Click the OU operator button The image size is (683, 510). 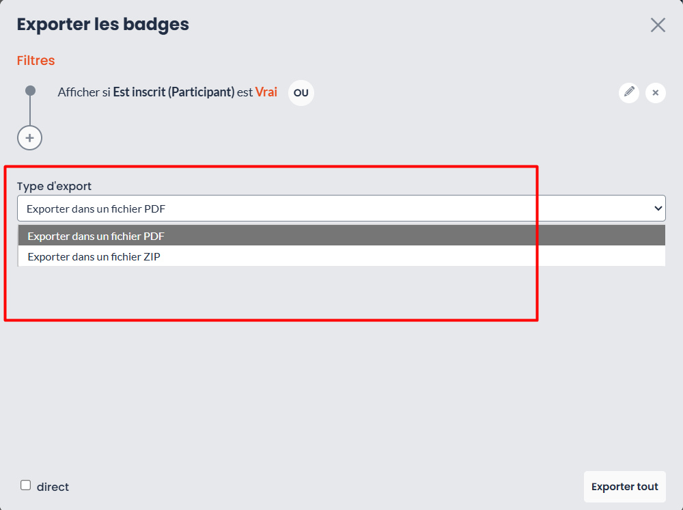click(x=301, y=93)
